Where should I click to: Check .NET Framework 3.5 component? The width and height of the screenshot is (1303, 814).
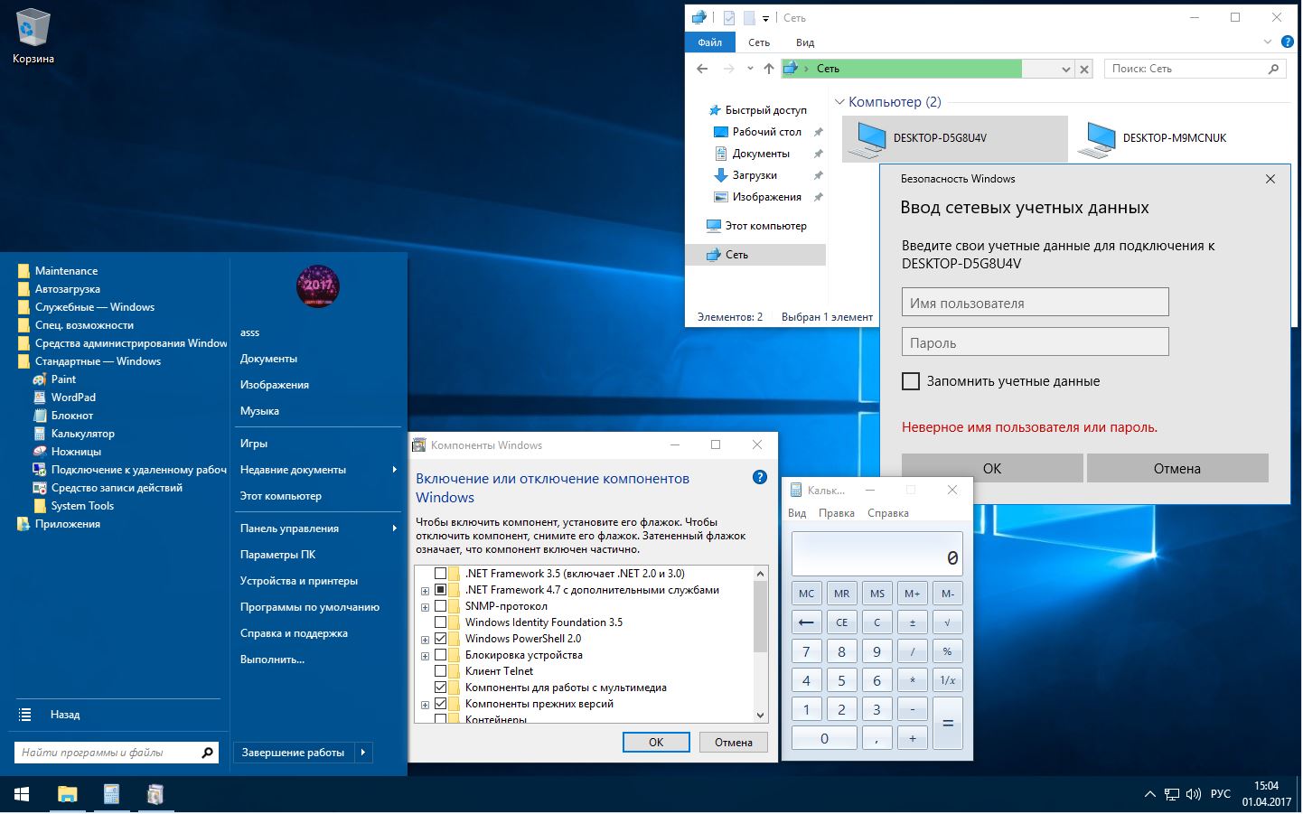441,574
